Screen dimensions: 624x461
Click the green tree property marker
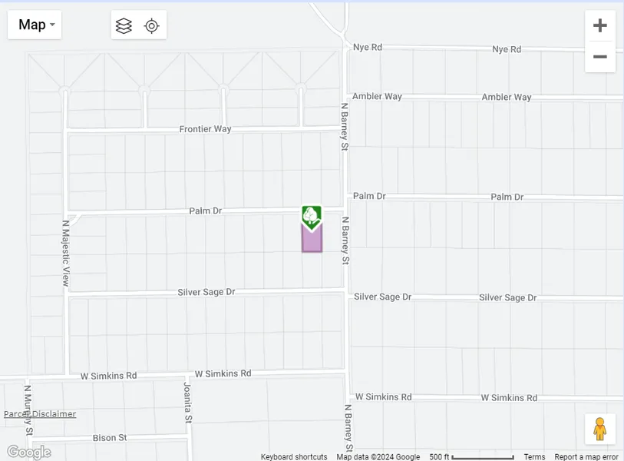[311, 216]
